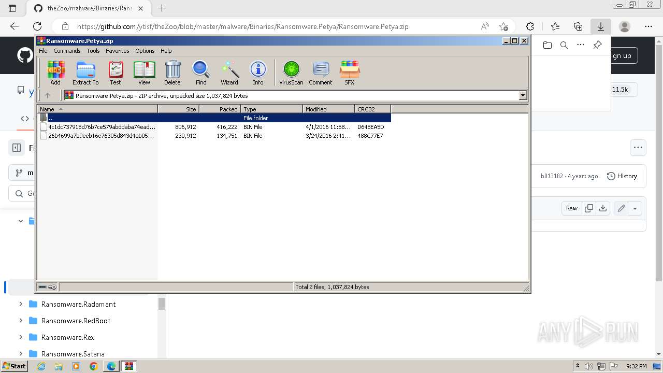Image resolution: width=663 pixels, height=373 pixels.
Task: Open Internet Explorer from taskbar
Action: (x=41, y=366)
